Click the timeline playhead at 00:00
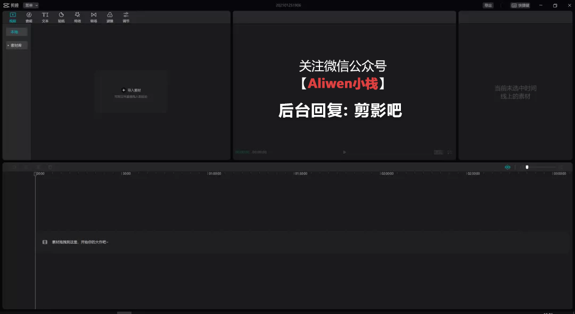The width and height of the screenshot is (575, 314). pos(35,173)
